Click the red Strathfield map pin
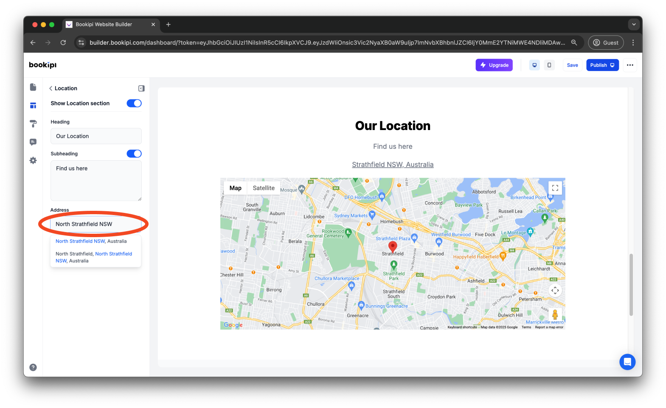 click(x=393, y=246)
